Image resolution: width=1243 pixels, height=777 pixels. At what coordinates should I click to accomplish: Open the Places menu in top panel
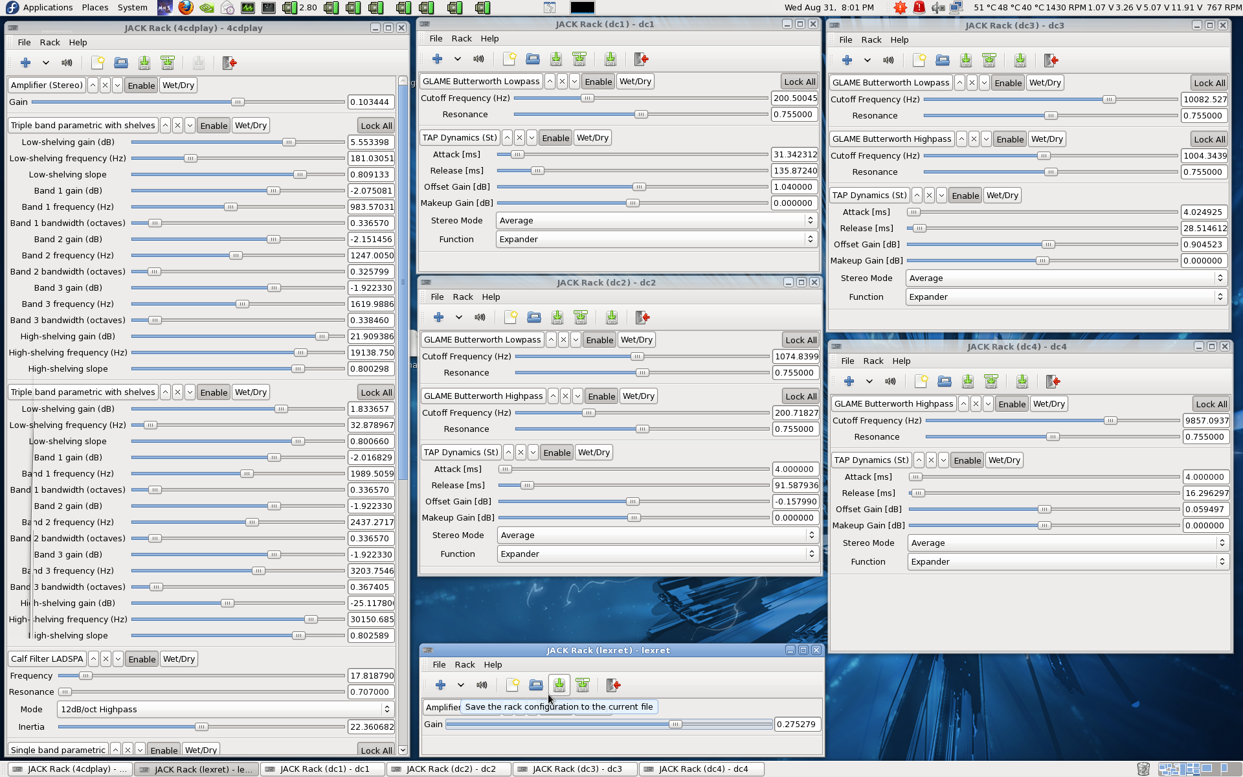coord(95,8)
